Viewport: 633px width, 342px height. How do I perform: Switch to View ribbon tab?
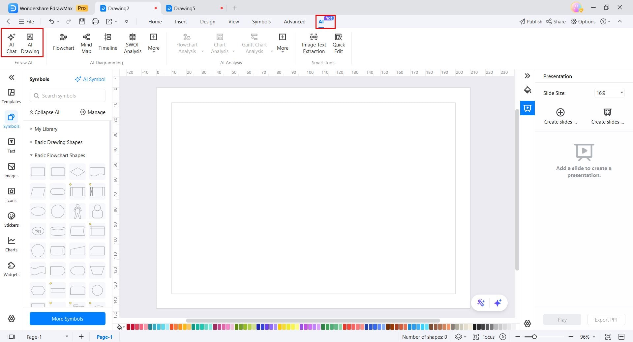point(233,21)
